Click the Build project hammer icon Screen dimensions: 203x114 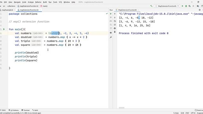151,6
